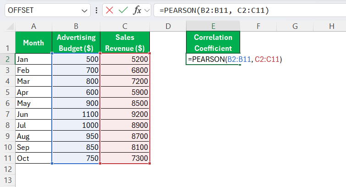Click the Aug cell
Viewport: 346px width, 187px height.
(x=33, y=136)
